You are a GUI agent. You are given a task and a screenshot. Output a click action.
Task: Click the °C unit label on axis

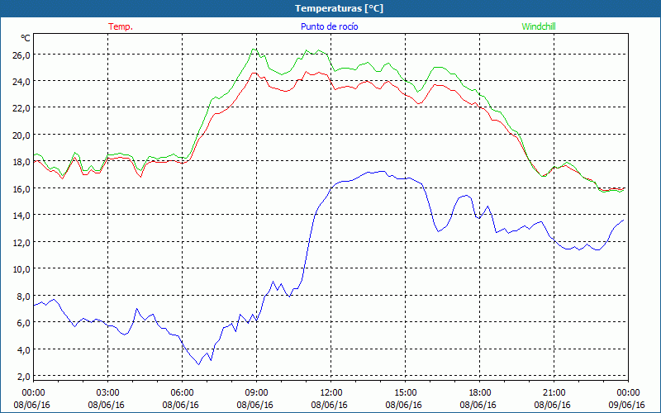click(x=25, y=38)
